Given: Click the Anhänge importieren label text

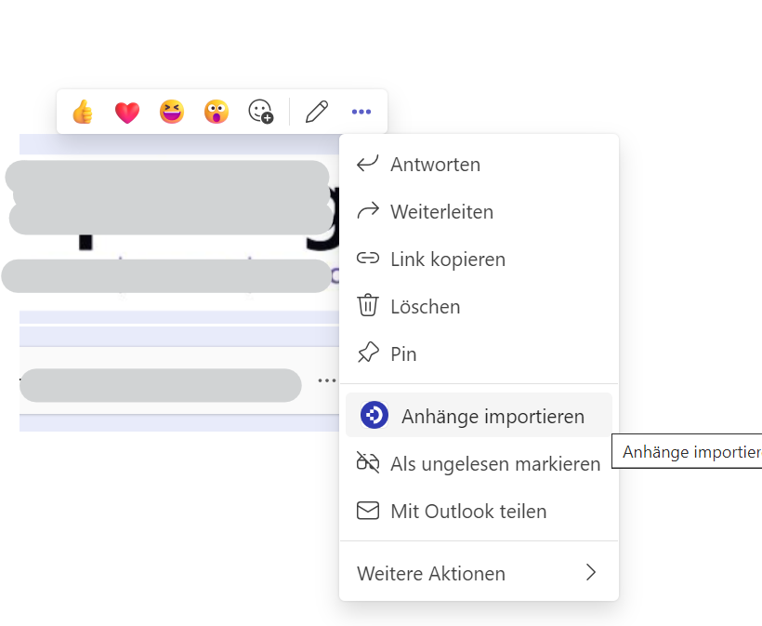Looking at the screenshot, I should tap(493, 417).
